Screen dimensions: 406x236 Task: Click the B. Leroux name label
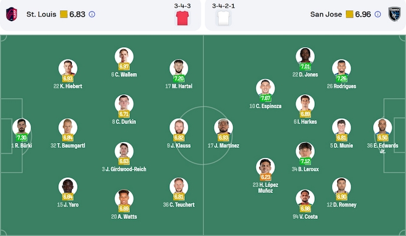pyautogui.click(x=305, y=169)
